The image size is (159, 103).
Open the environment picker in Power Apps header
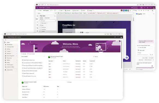[135, 8]
